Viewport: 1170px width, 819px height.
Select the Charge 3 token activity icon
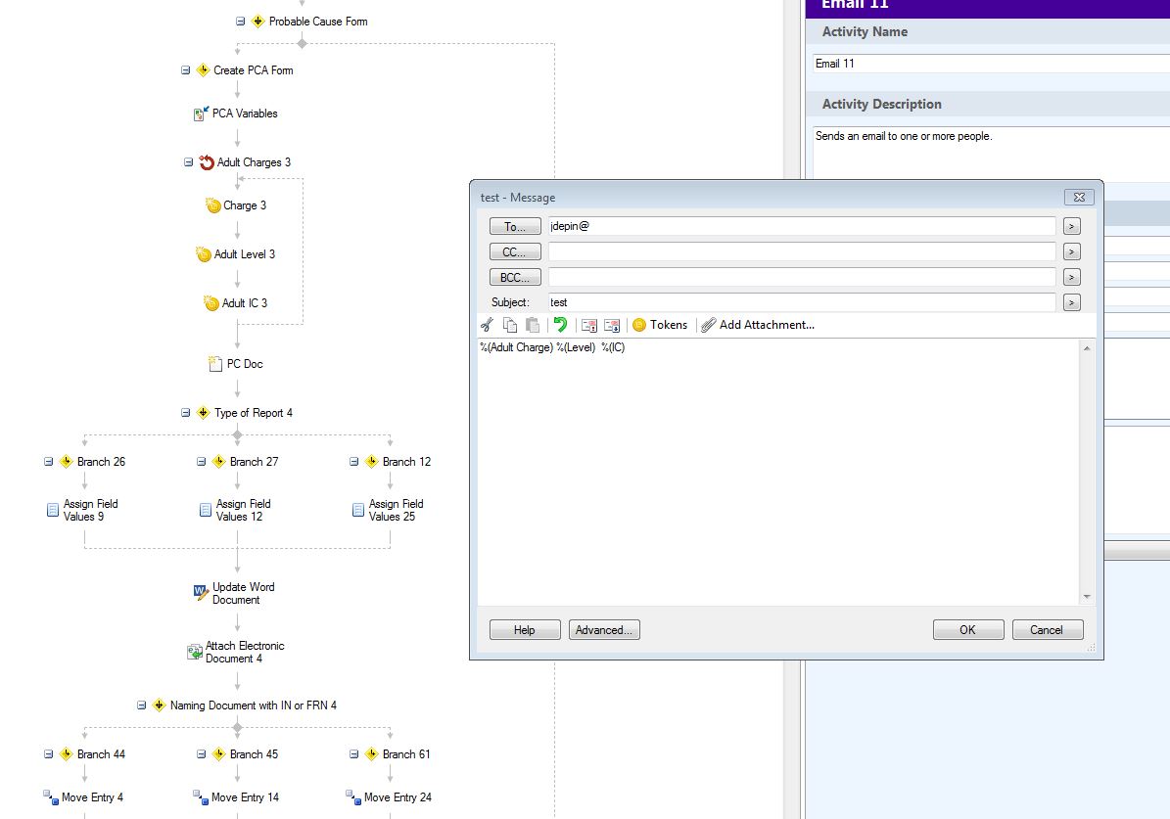point(213,205)
